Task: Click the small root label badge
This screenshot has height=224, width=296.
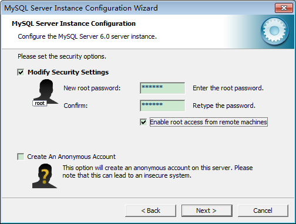Action: click(40, 103)
